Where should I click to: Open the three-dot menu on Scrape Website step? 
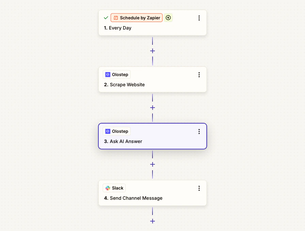pyautogui.click(x=199, y=74)
